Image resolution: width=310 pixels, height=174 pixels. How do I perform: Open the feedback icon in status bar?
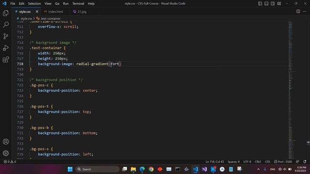click(297, 161)
